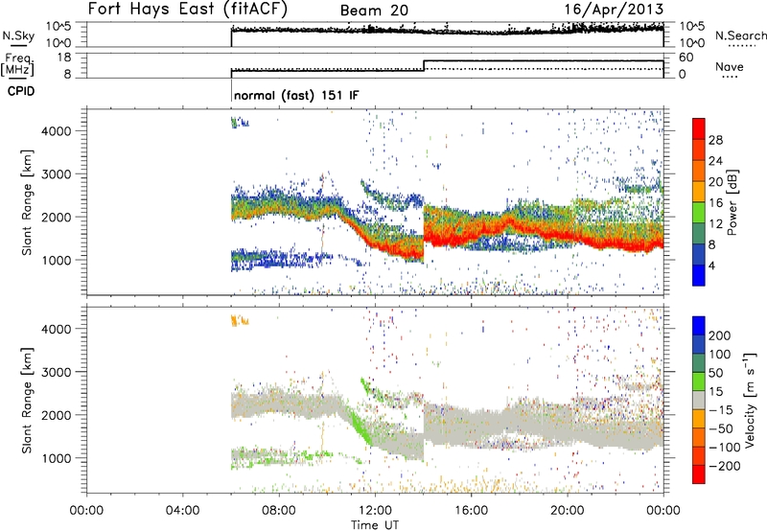
Task: Click the '200' tick on velocity colorbar
Action: (720, 335)
